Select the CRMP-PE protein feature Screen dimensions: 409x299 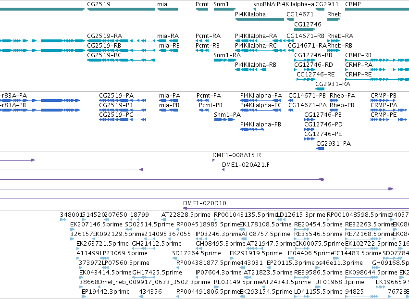coord(389,120)
